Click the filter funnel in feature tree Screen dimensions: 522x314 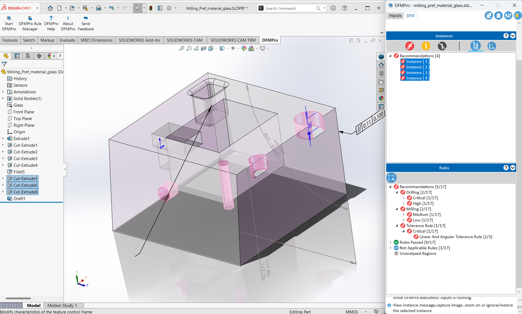4,64
